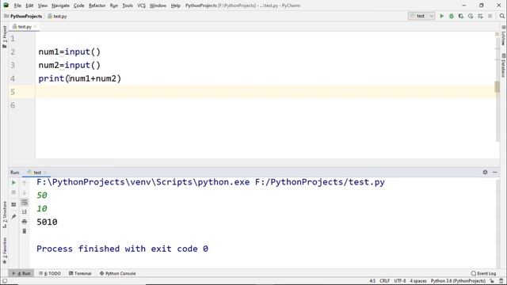Click line number 2 in the gutter
The width and height of the screenshot is (507, 285).
click(13, 51)
